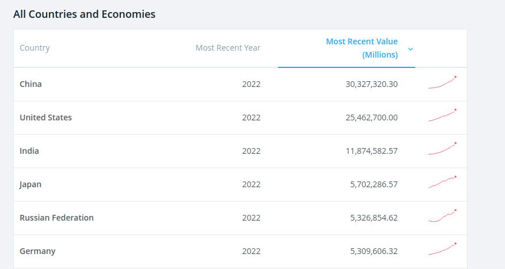Screen dimensions: 505x269
Task: Click the sort chevron beside Most Recent Value
Action: coord(411,49)
